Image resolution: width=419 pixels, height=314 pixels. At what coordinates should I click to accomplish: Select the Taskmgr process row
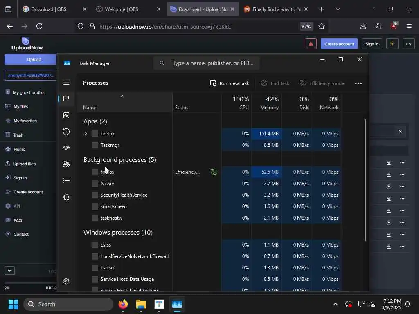pos(209,145)
